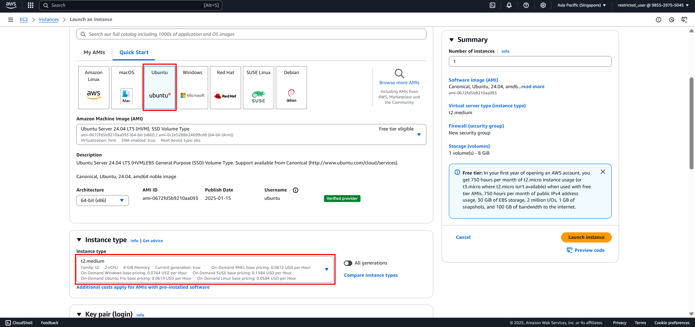This screenshot has height=327, width=695.
Task: Open Additional costs apply for AMIs link
Action: pyautogui.click(x=143, y=287)
